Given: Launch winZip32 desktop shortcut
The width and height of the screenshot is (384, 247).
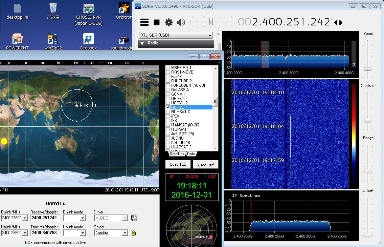Looking at the screenshot, I should click(x=53, y=42).
